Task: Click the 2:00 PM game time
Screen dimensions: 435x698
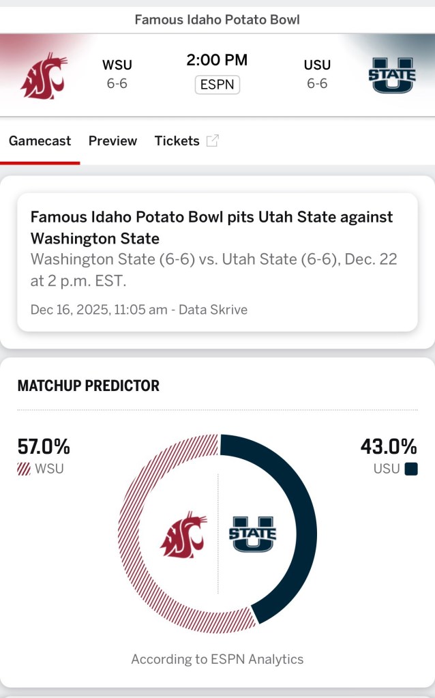Action: pyautogui.click(x=217, y=60)
